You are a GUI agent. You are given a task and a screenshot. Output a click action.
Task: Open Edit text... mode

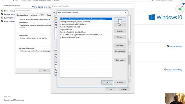(120, 60)
